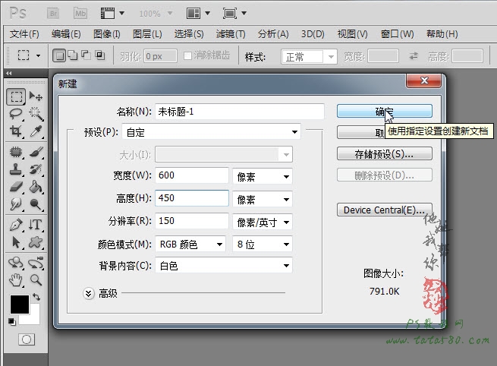497x366 pixels.
Task: Launch Mini Bridge
Action: click(x=80, y=14)
